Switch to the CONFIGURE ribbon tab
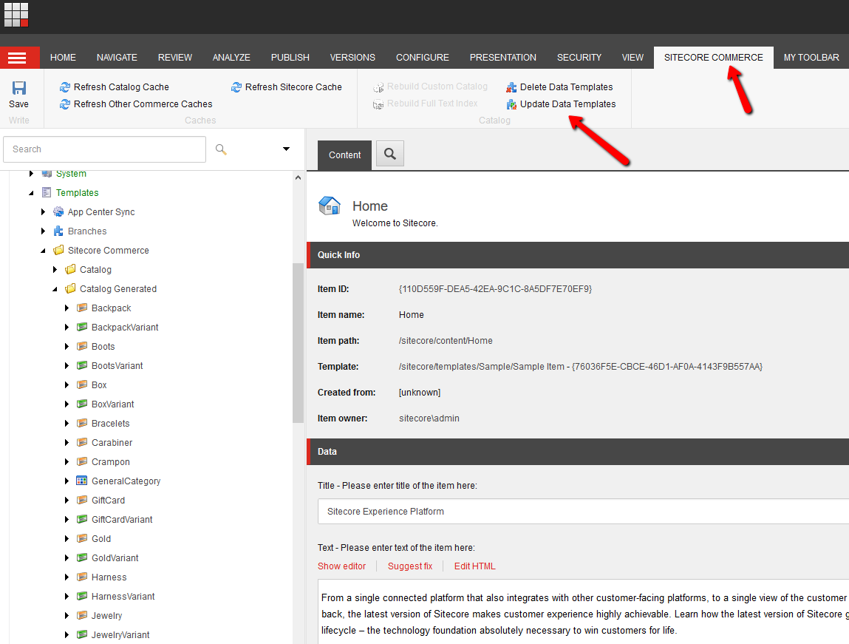Screen dimensions: 849x644 (x=423, y=58)
